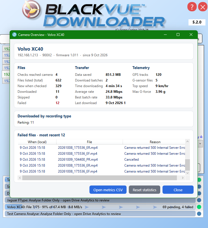Screen dimensions: 208x228
Task: Click the Data saved value 851.3 MB
Action: [113, 75]
